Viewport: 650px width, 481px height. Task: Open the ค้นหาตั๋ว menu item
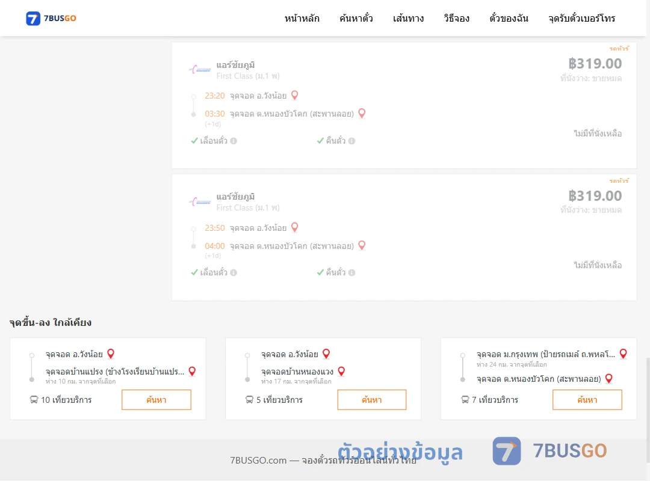pos(356,18)
